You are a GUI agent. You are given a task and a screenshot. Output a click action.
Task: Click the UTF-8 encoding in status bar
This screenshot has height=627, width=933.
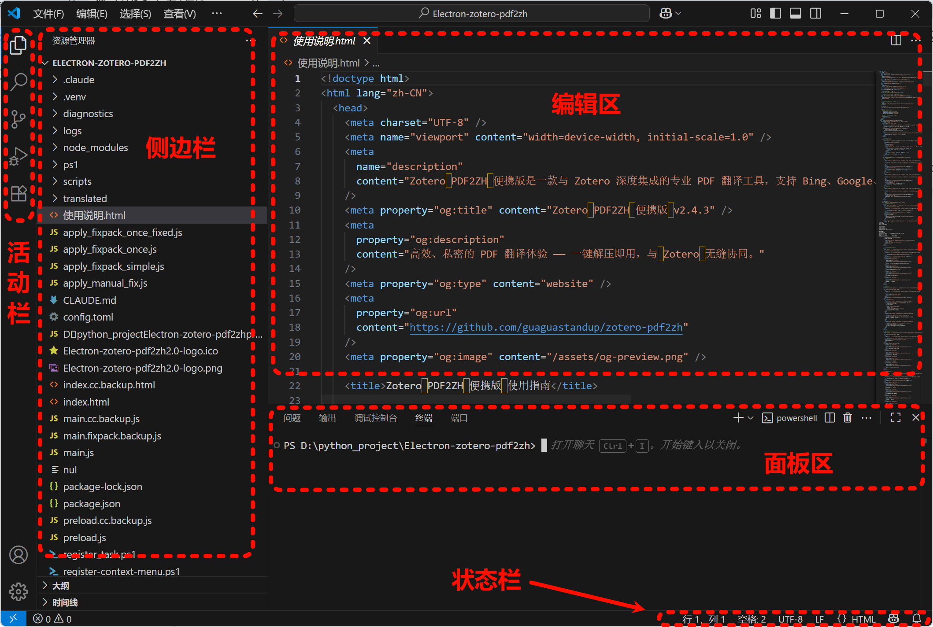point(790,619)
